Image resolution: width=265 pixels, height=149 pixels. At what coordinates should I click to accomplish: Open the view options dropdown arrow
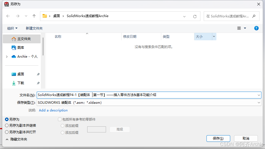[x=245, y=28]
